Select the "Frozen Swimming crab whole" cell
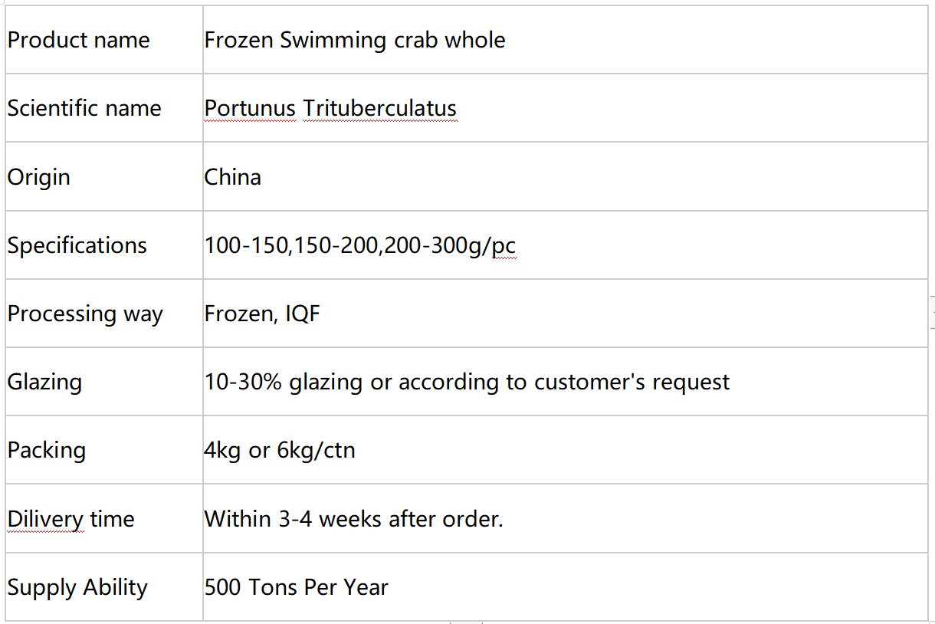This screenshot has height=624, width=935. point(565,40)
